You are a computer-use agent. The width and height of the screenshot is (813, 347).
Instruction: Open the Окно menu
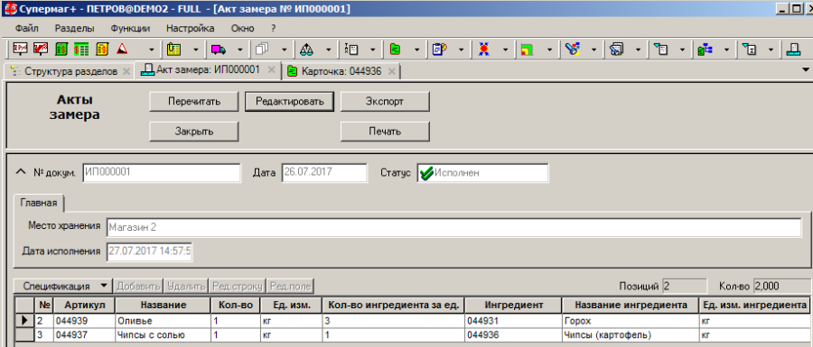243,29
